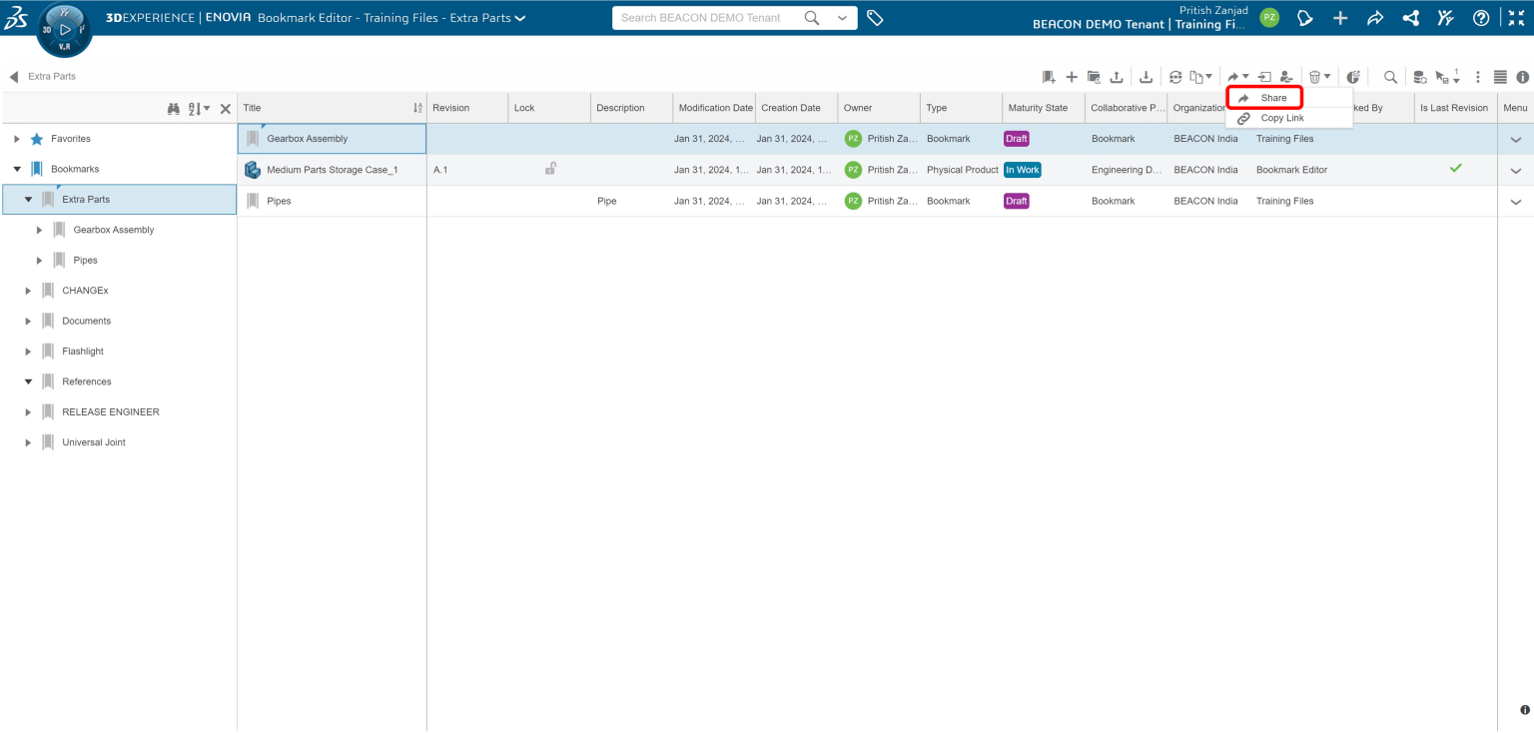Collapse the Bookmarks tree node
The width and height of the screenshot is (1534, 733).
pyautogui.click(x=17, y=169)
